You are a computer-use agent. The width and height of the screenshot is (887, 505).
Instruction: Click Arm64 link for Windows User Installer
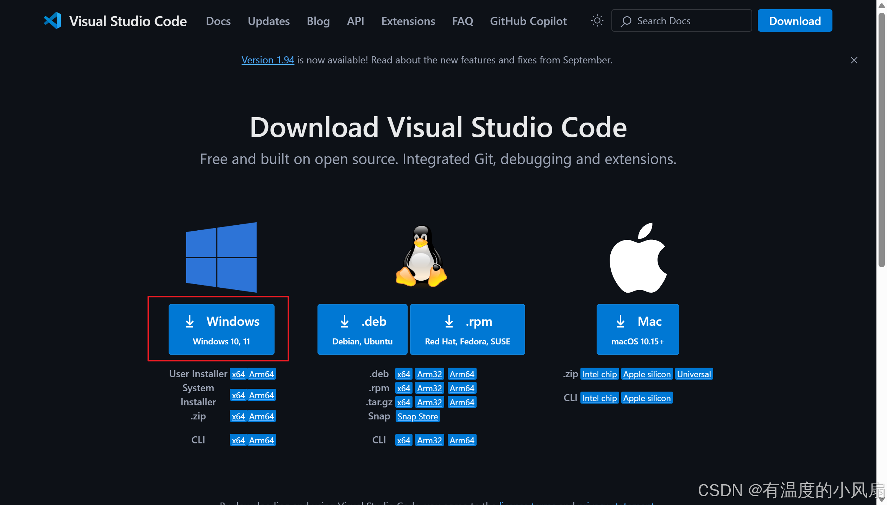(x=261, y=374)
